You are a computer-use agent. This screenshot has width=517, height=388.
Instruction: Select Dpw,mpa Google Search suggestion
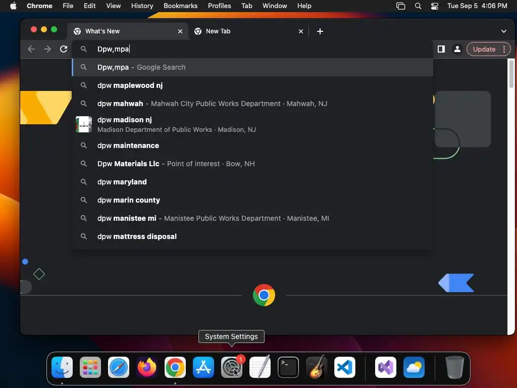tap(252, 67)
